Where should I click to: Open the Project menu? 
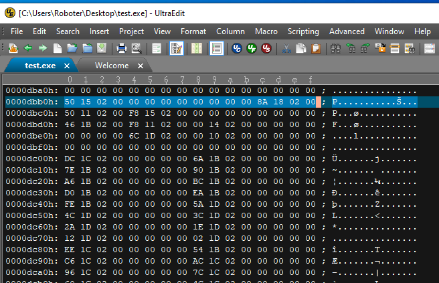pos(131,31)
